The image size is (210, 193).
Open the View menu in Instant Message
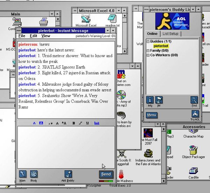point(45,36)
